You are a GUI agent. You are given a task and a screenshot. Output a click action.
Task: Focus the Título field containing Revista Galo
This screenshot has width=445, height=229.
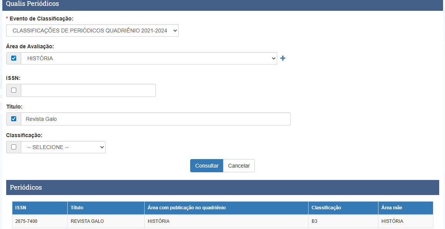[155, 119]
